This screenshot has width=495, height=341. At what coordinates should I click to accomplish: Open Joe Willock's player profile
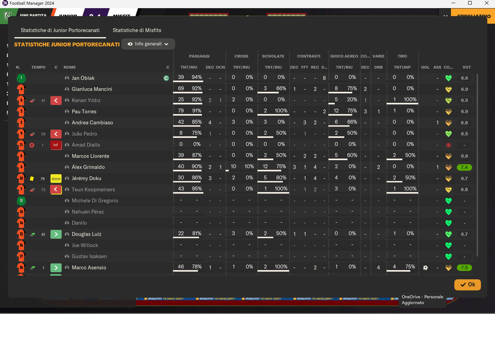(85, 245)
